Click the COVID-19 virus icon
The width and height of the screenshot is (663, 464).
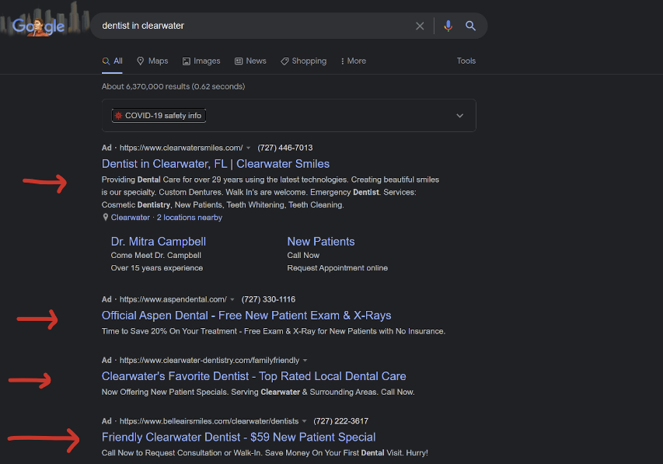click(x=118, y=116)
